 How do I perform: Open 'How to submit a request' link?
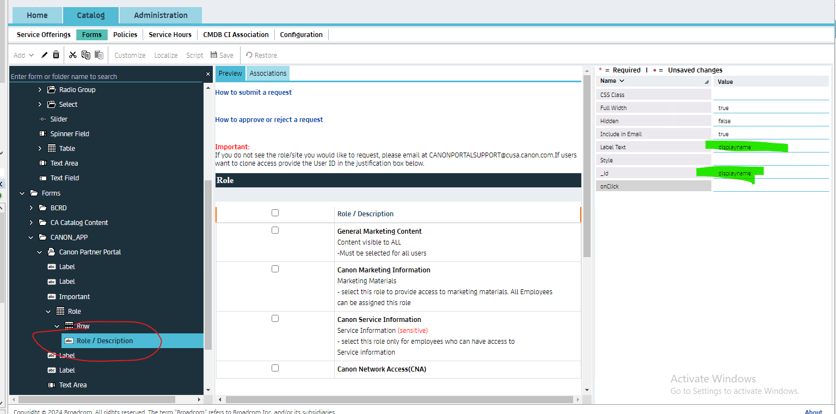(253, 93)
